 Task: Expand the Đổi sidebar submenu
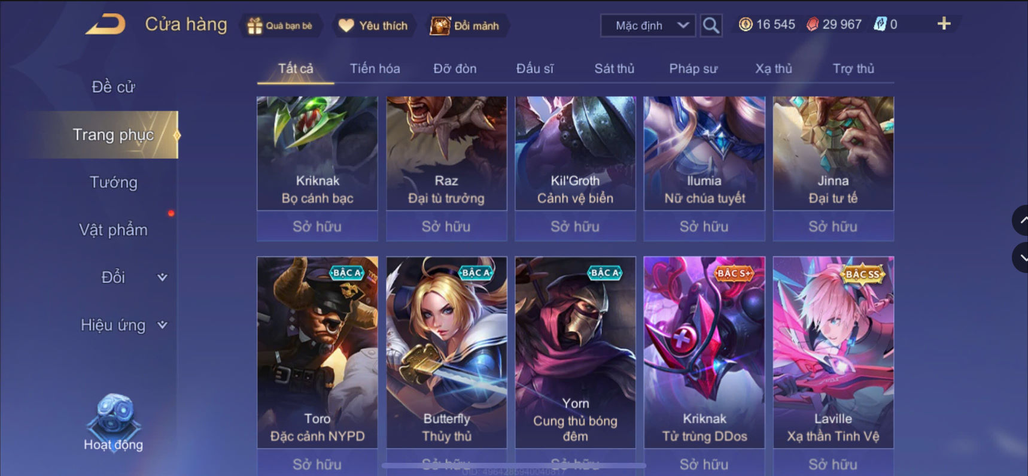[x=162, y=277]
